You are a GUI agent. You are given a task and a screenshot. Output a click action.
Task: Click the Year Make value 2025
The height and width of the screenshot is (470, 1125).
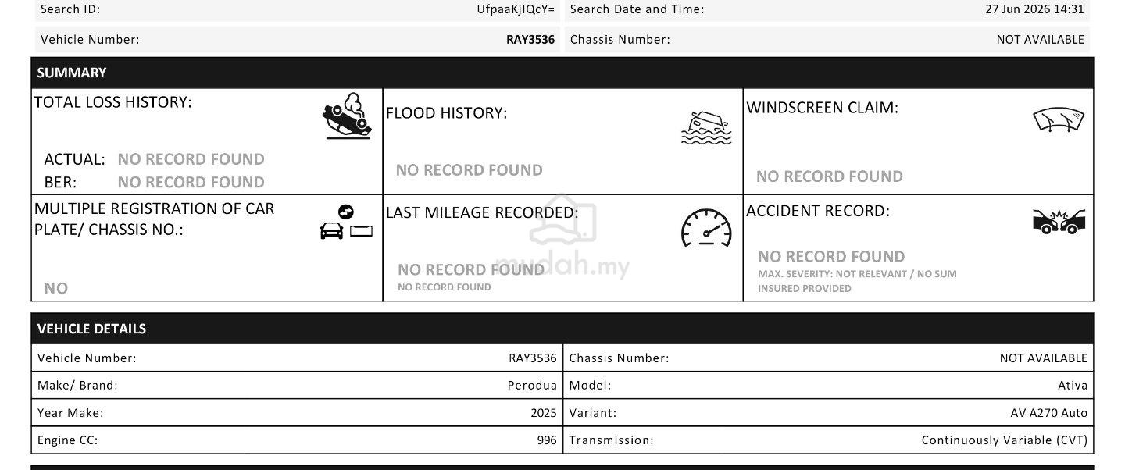(544, 413)
